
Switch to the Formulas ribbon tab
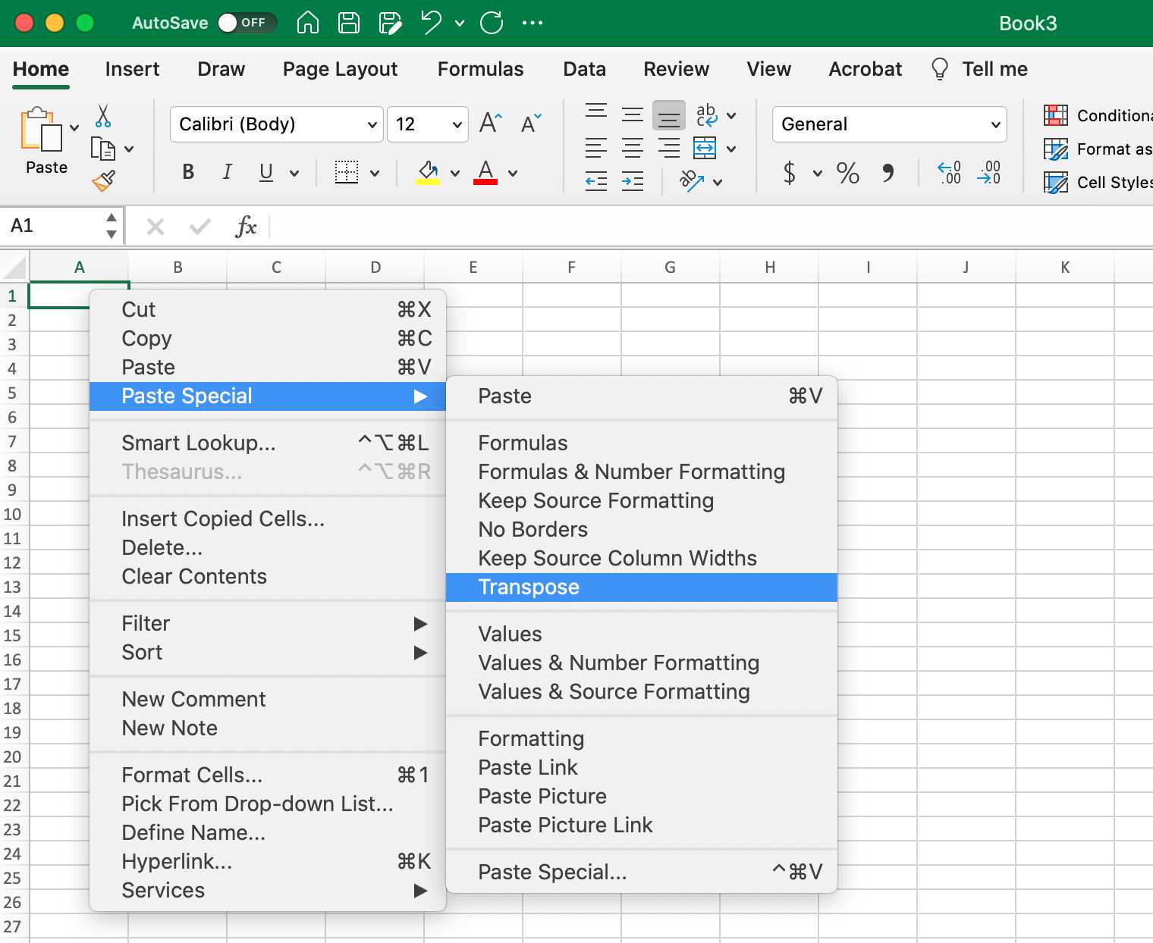click(x=480, y=69)
